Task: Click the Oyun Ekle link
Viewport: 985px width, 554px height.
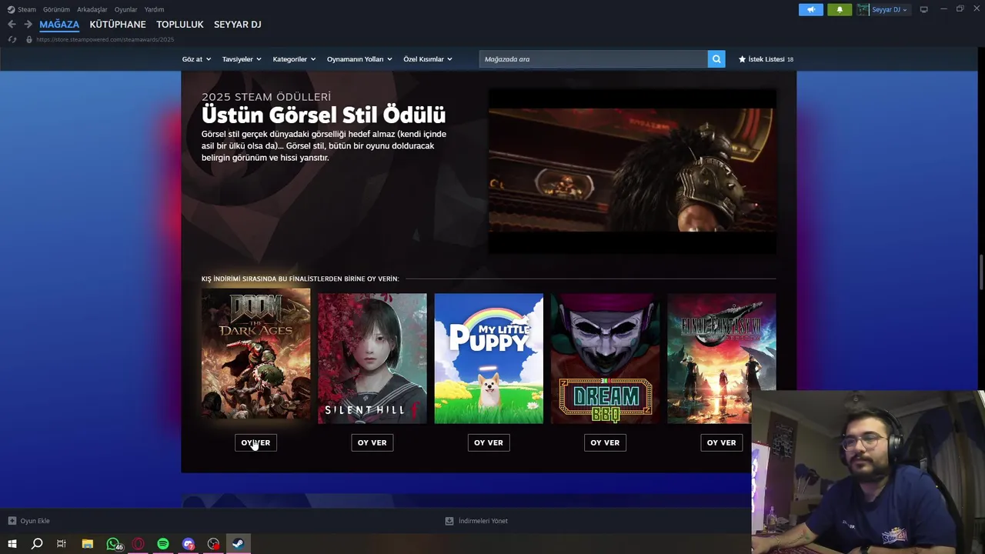Action: click(x=35, y=521)
